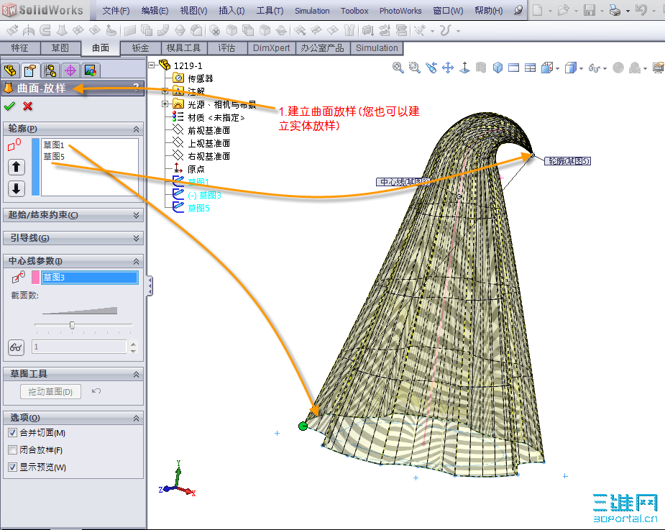The image size is (665, 530).
Task: Select 草图1 in the profiles list
Action: point(54,145)
